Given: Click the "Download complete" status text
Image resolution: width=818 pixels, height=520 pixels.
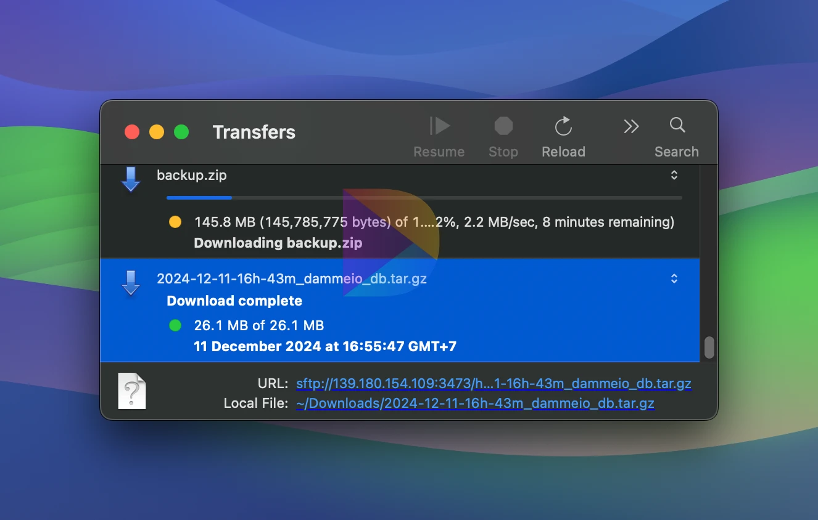Looking at the screenshot, I should pyautogui.click(x=234, y=301).
